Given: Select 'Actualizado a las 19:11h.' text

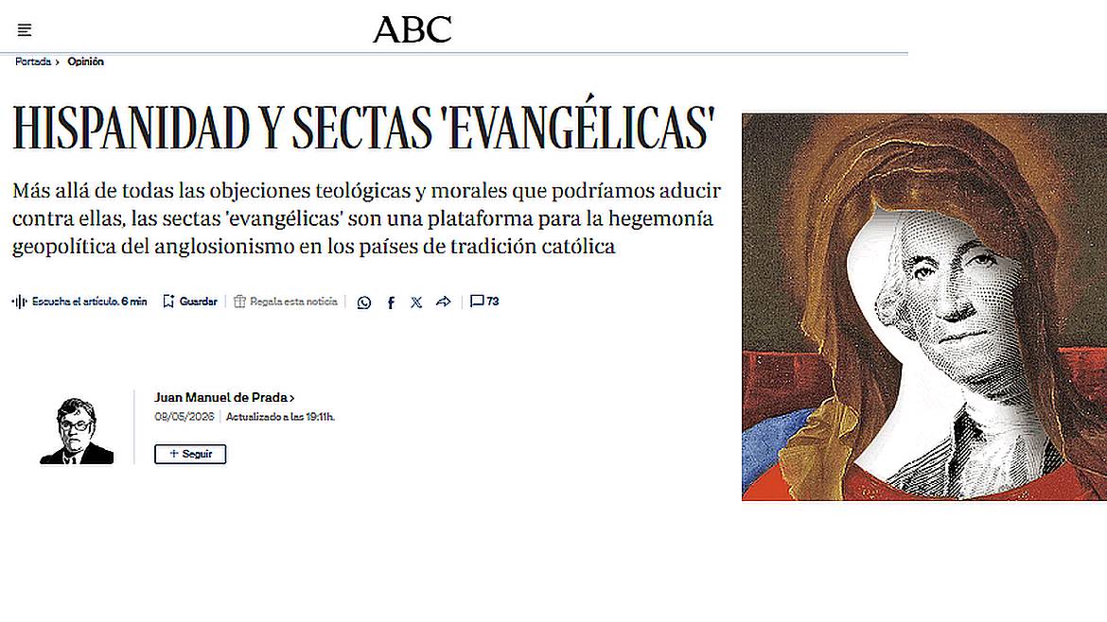Looking at the screenshot, I should click(280, 417).
